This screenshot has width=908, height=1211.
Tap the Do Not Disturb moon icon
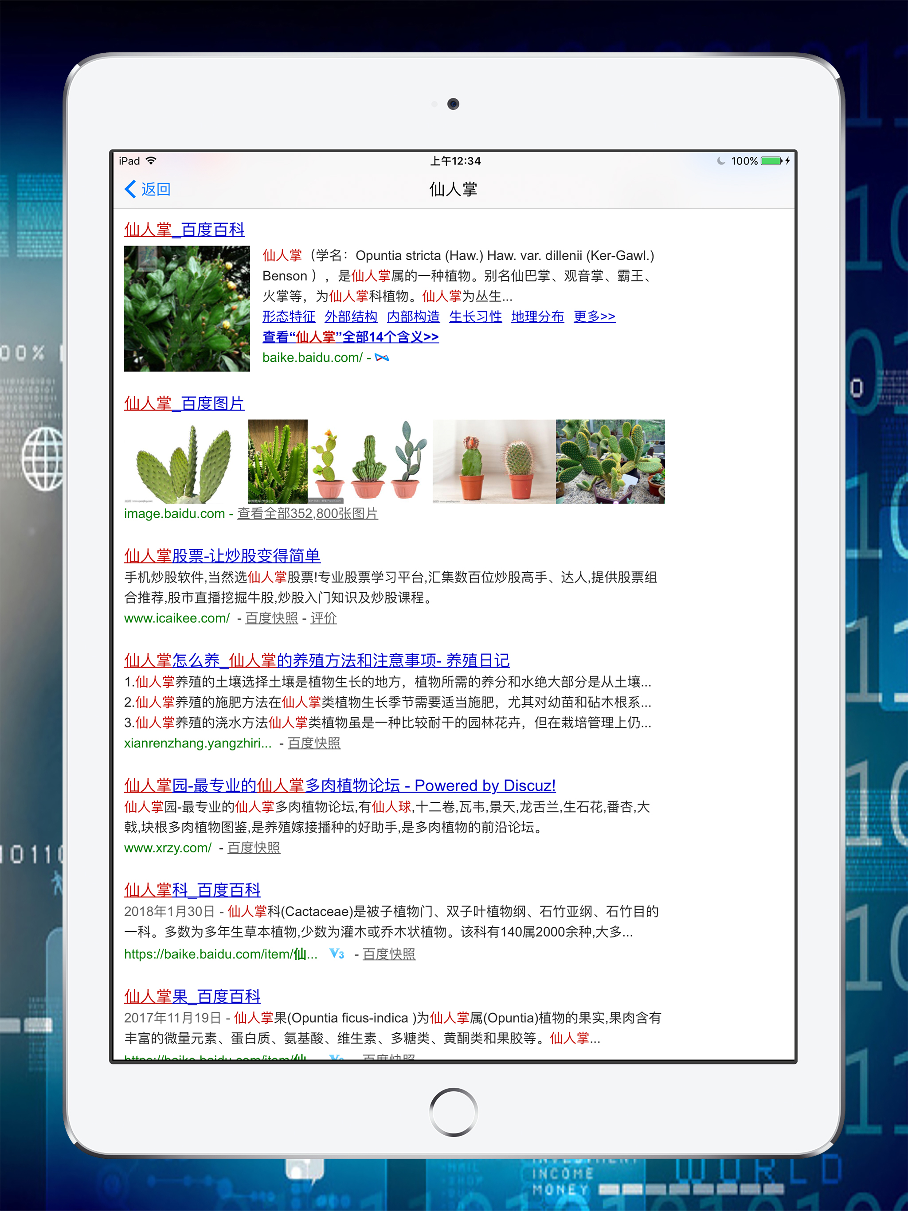(721, 161)
